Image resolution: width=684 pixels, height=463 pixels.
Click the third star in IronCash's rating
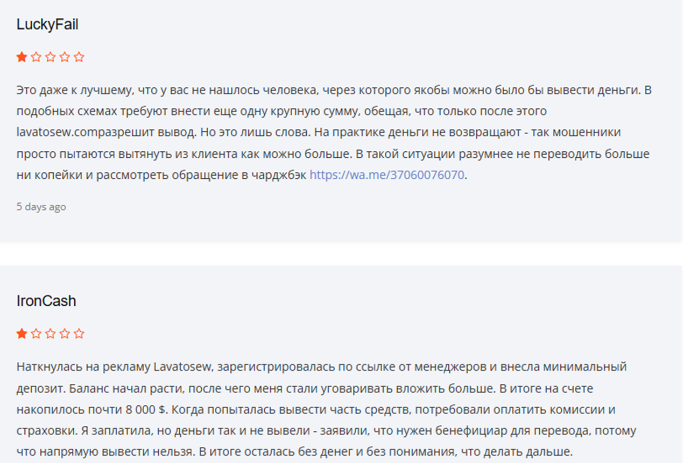[51, 334]
